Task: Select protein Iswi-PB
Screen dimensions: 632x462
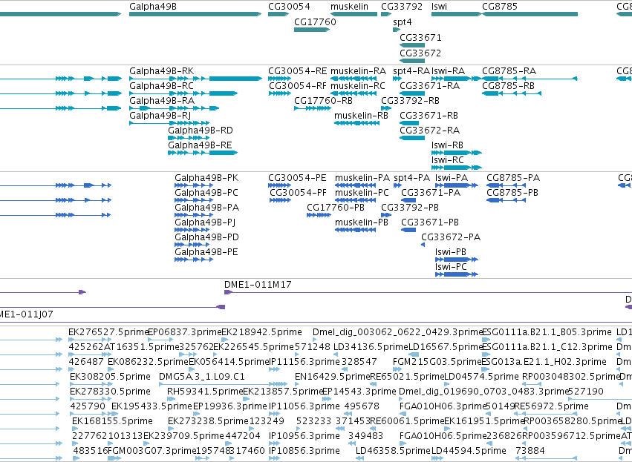Action: click(x=451, y=252)
